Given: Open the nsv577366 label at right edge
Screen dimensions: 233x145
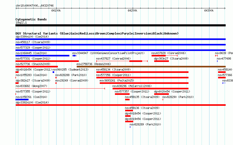Looking at the screenshot, I should (x=225, y=75).
